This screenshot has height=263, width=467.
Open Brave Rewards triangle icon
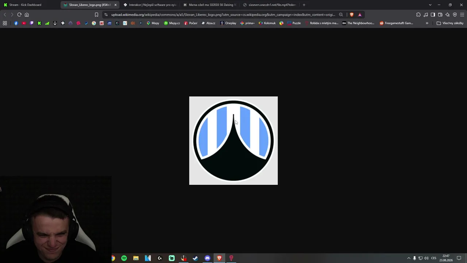[360, 15]
